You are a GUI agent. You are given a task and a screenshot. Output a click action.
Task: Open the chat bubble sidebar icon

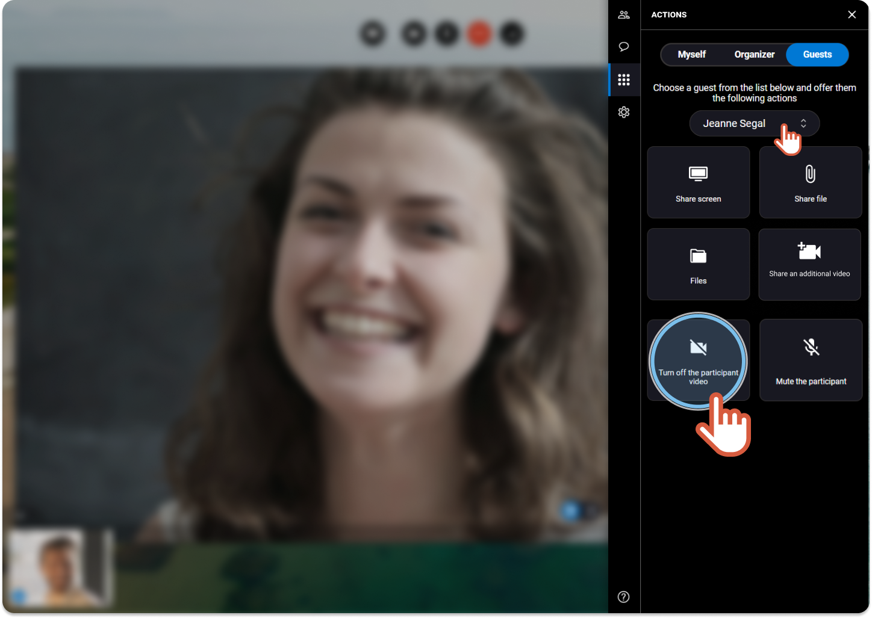click(624, 47)
